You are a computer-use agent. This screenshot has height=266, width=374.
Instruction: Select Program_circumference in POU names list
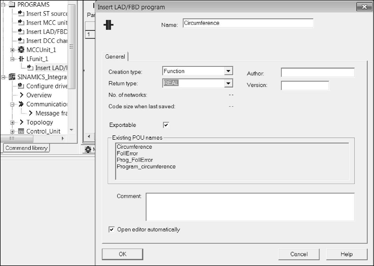point(146,167)
